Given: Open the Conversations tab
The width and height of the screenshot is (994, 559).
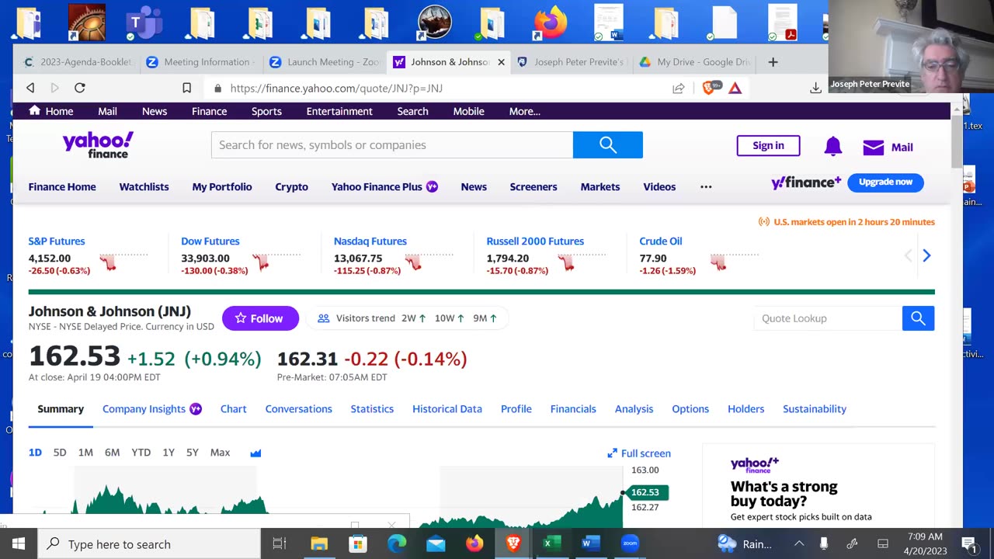Looking at the screenshot, I should pos(298,409).
